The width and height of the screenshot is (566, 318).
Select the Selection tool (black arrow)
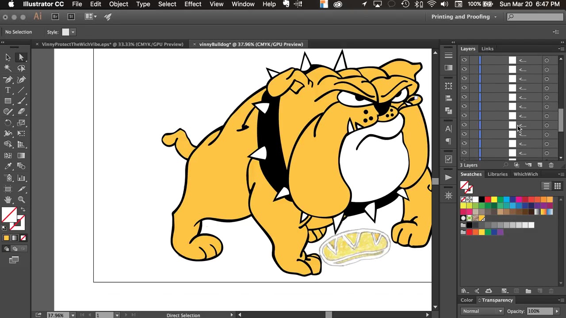[x=8, y=57]
